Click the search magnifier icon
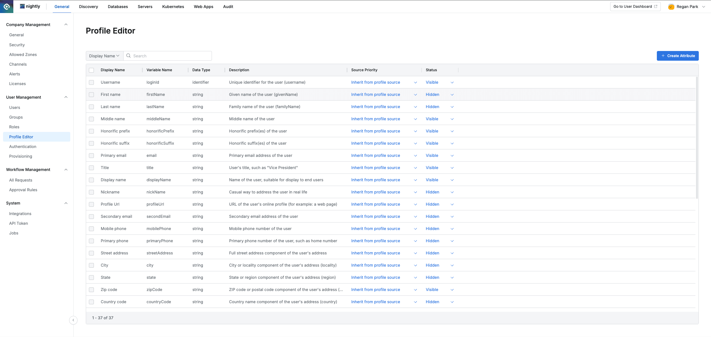 129,56
